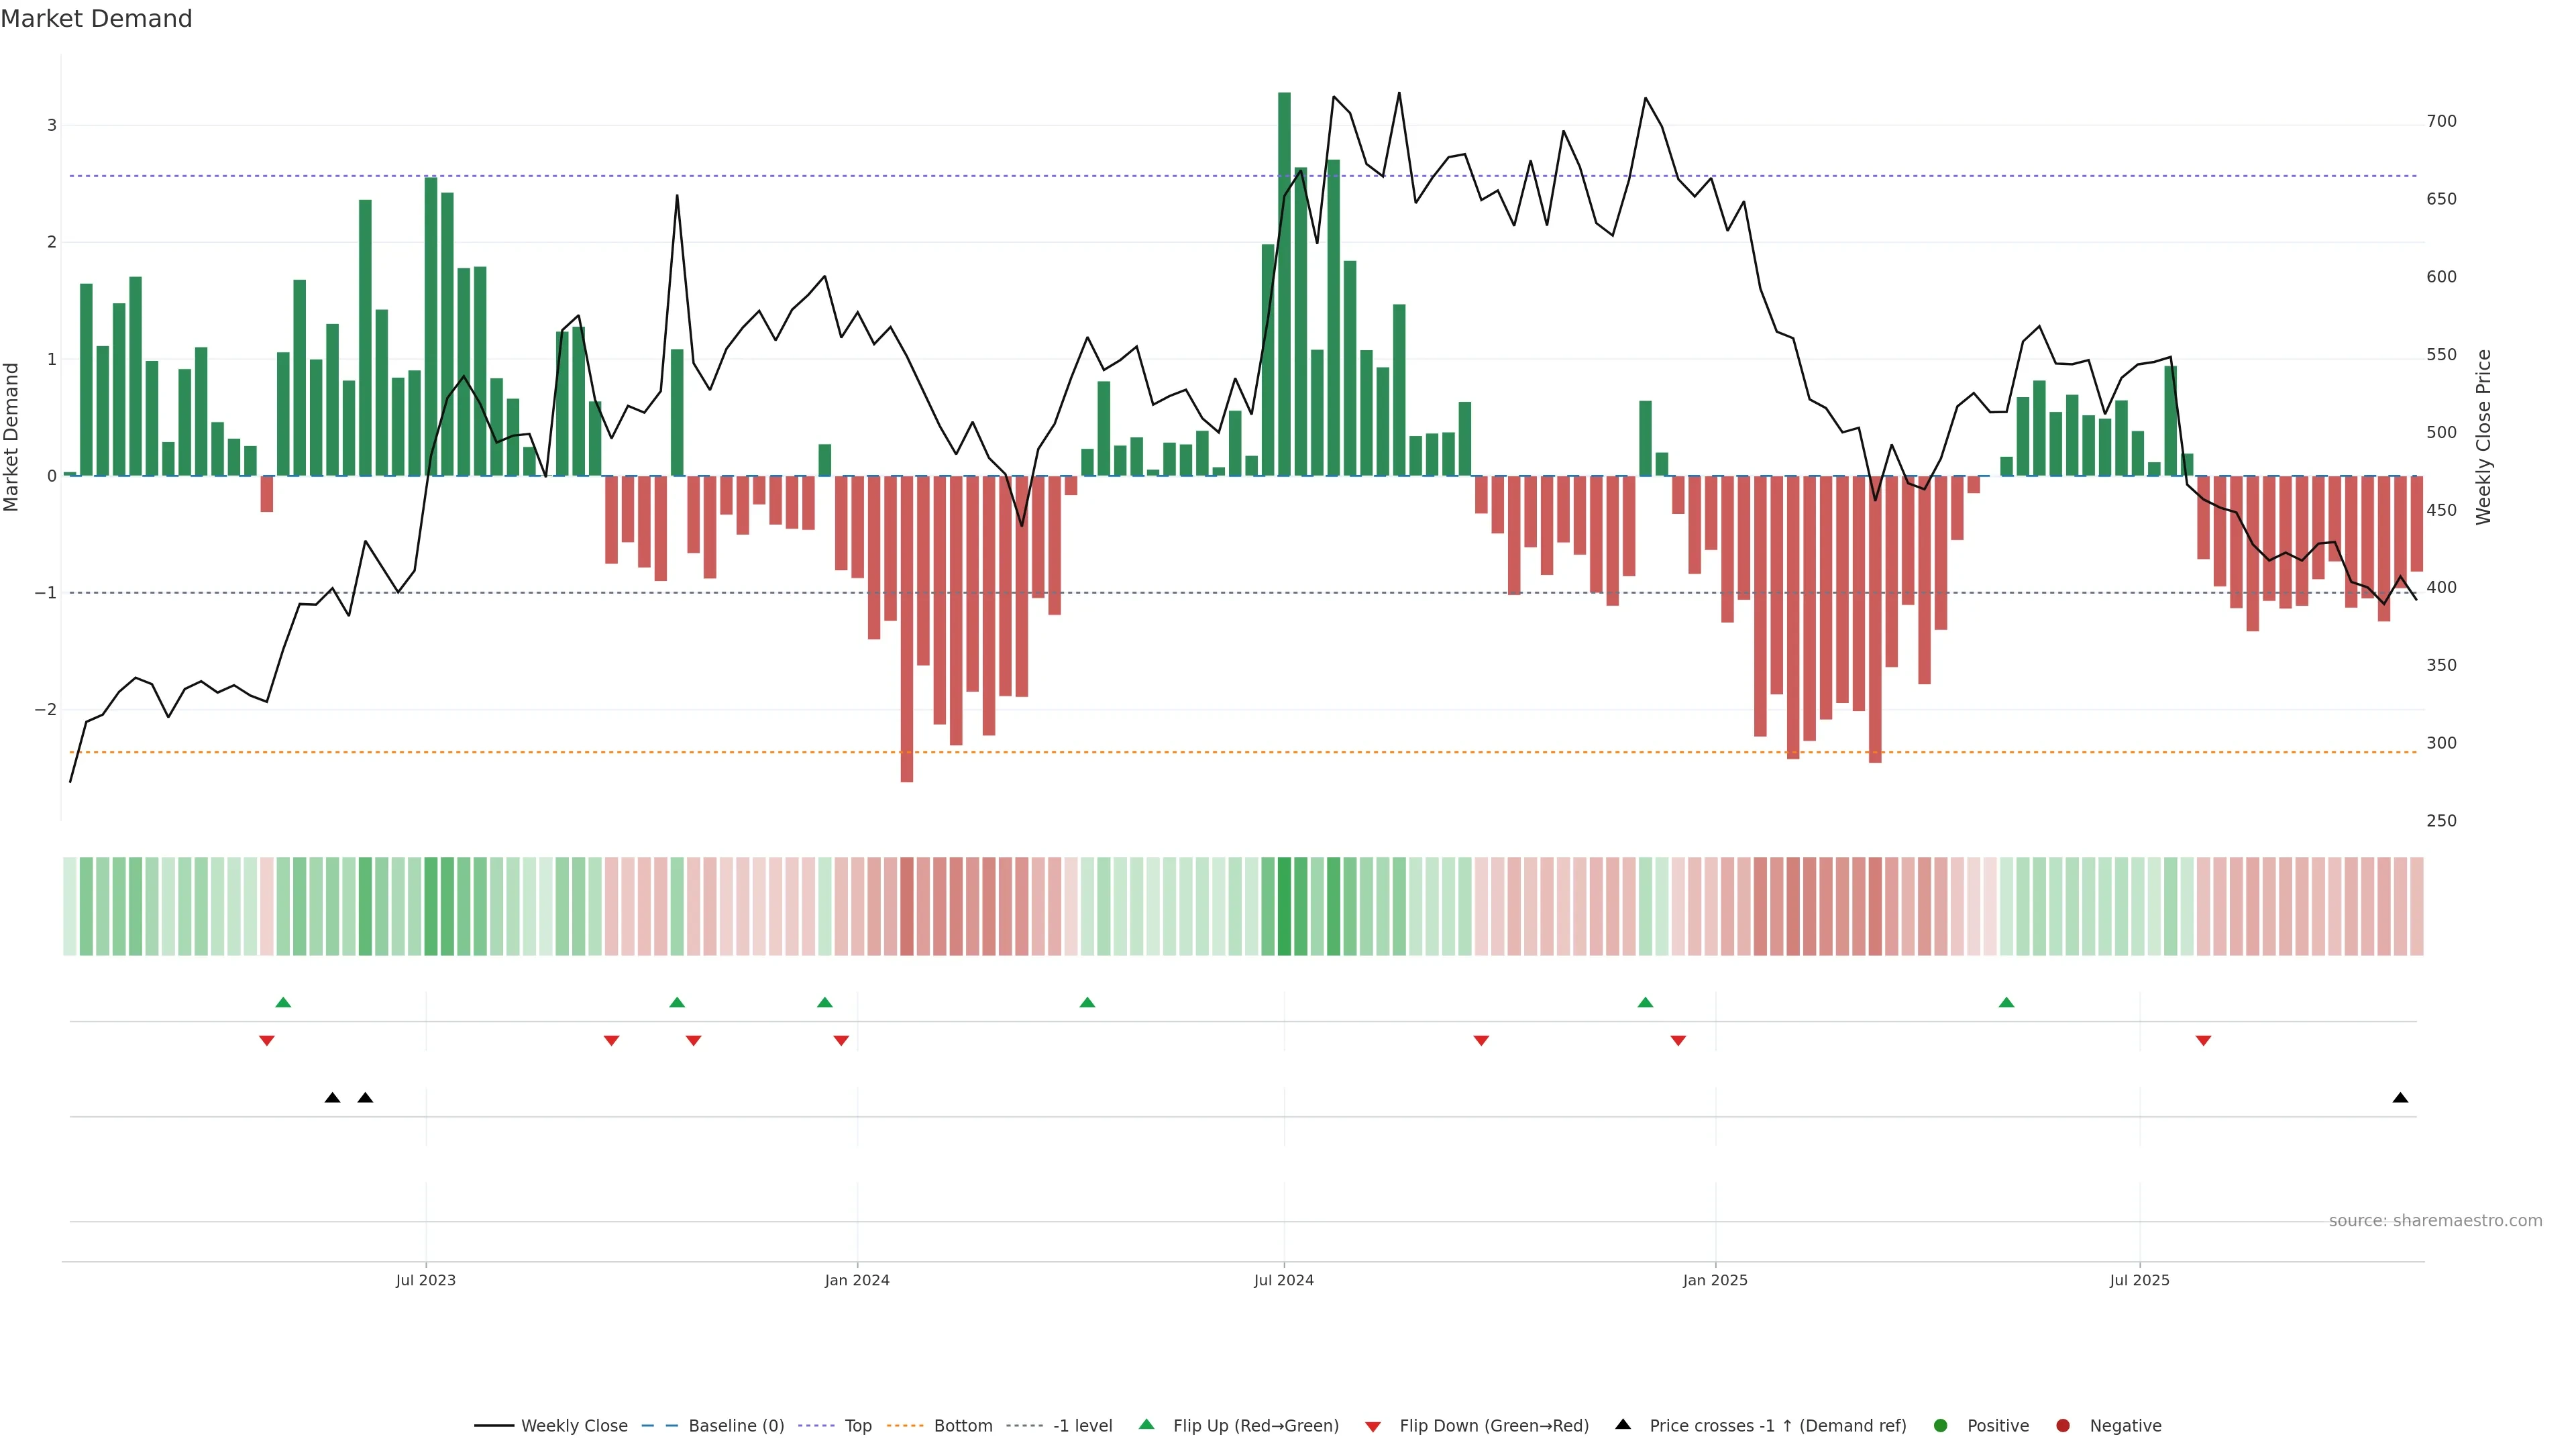2576x1449 pixels.
Task: Click the Jan 2025 x-axis label
Action: click(x=1715, y=1280)
